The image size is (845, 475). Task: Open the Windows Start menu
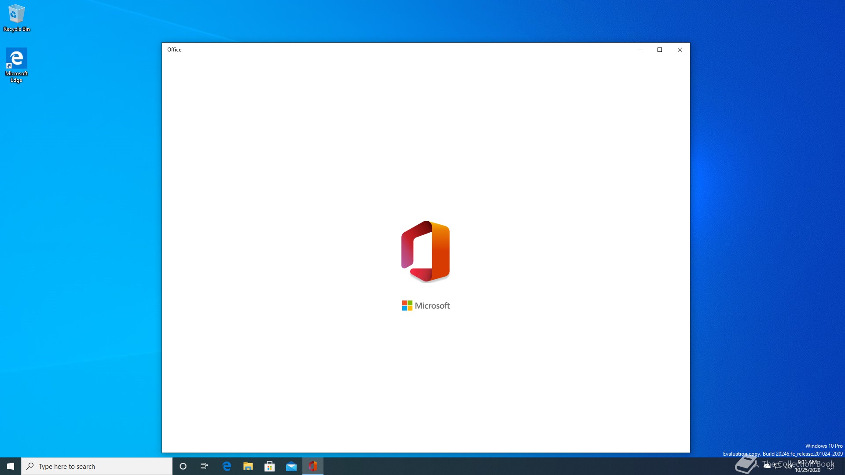point(11,466)
